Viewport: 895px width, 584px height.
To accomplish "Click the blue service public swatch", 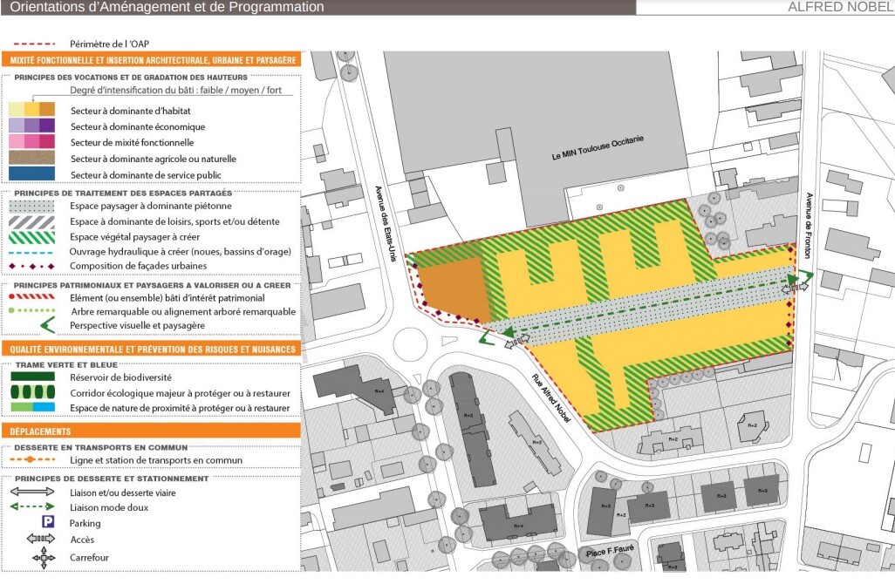I will (x=32, y=173).
